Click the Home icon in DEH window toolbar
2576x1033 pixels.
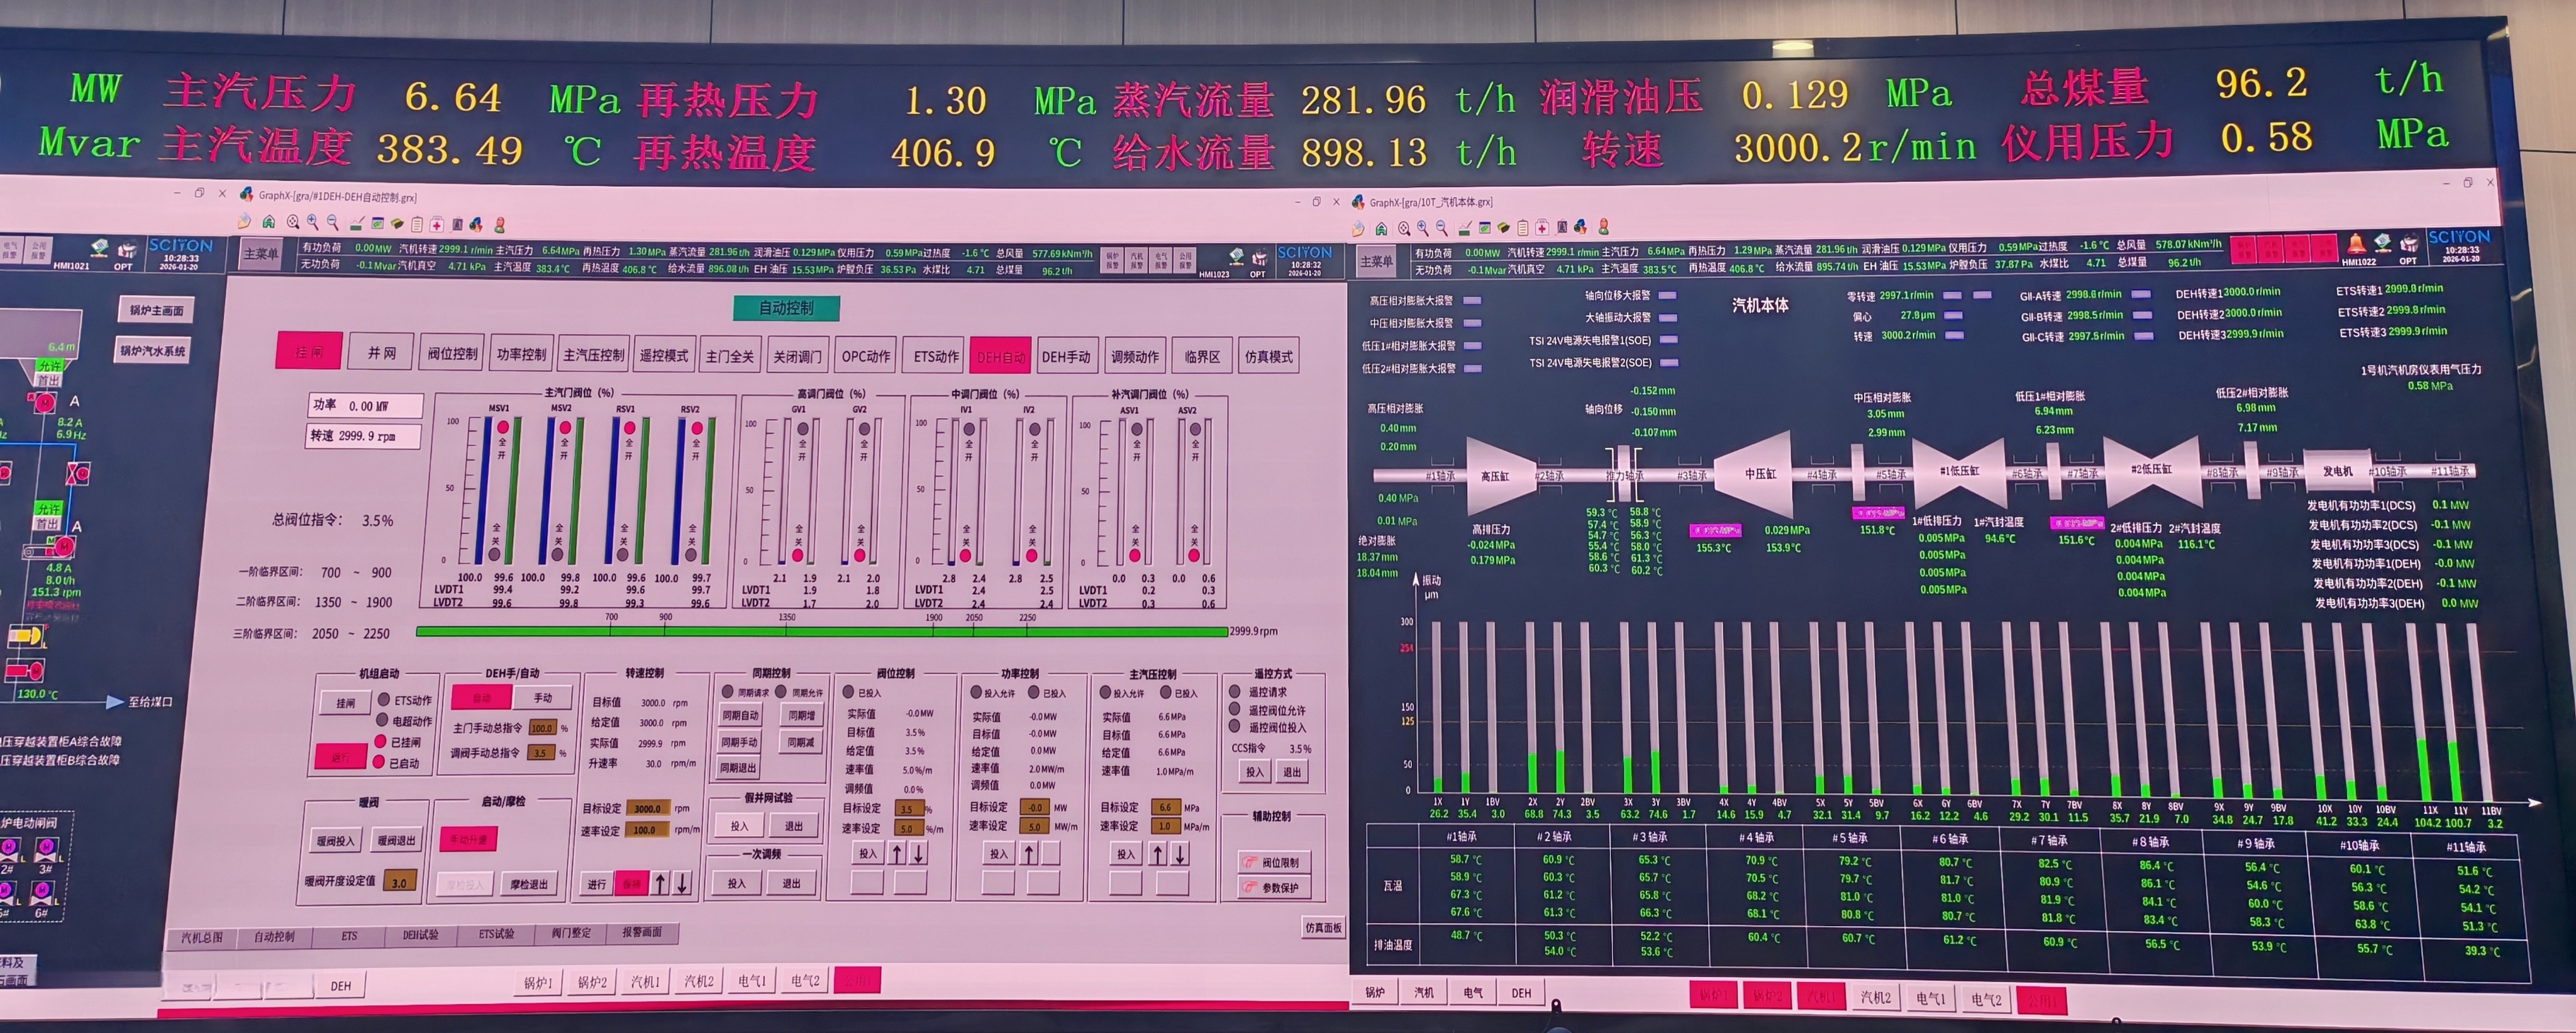point(269,223)
